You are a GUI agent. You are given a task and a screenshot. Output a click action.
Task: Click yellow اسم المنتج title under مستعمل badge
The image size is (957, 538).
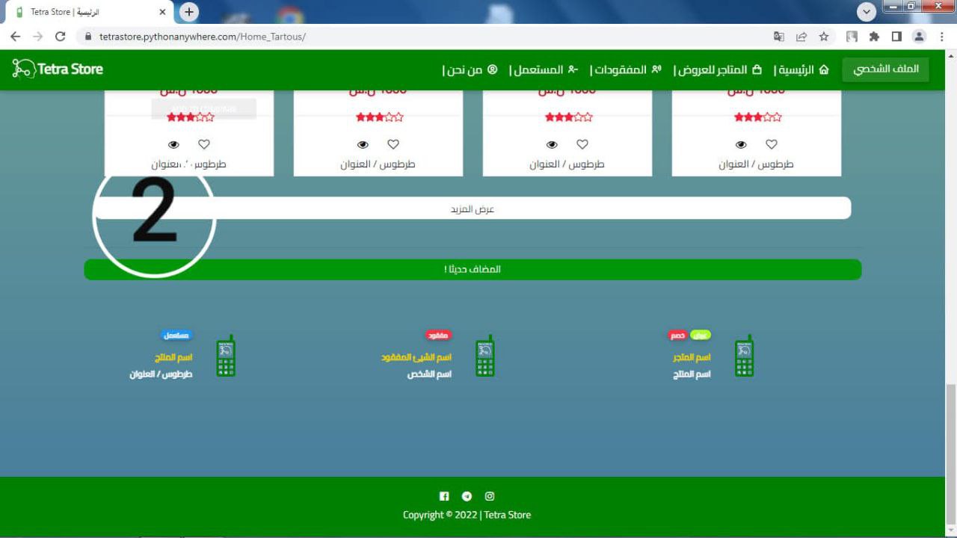click(x=173, y=358)
